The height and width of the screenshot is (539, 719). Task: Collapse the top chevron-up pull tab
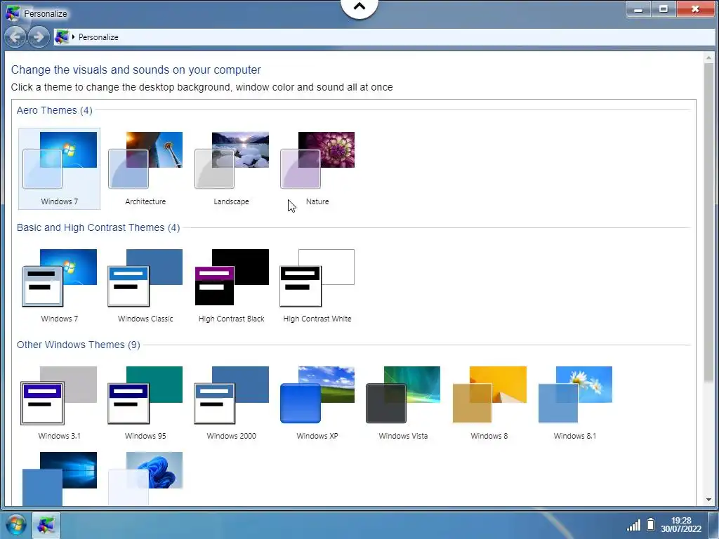coord(359,7)
